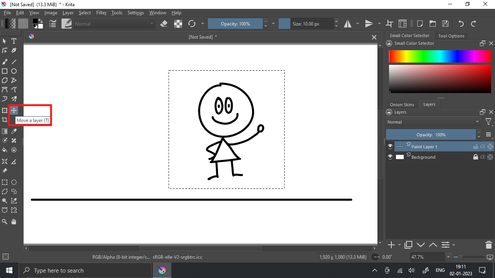Select the Calligraphy tool
Image resolution: width=495 pixels, height=278 pixels.
pyautogui.click(x=14, y=50)
